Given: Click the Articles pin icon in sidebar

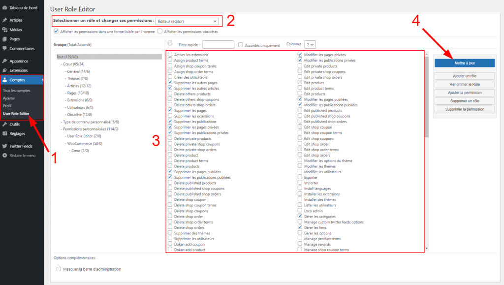Looking at the screenshot, I should (x=4, y=20).
